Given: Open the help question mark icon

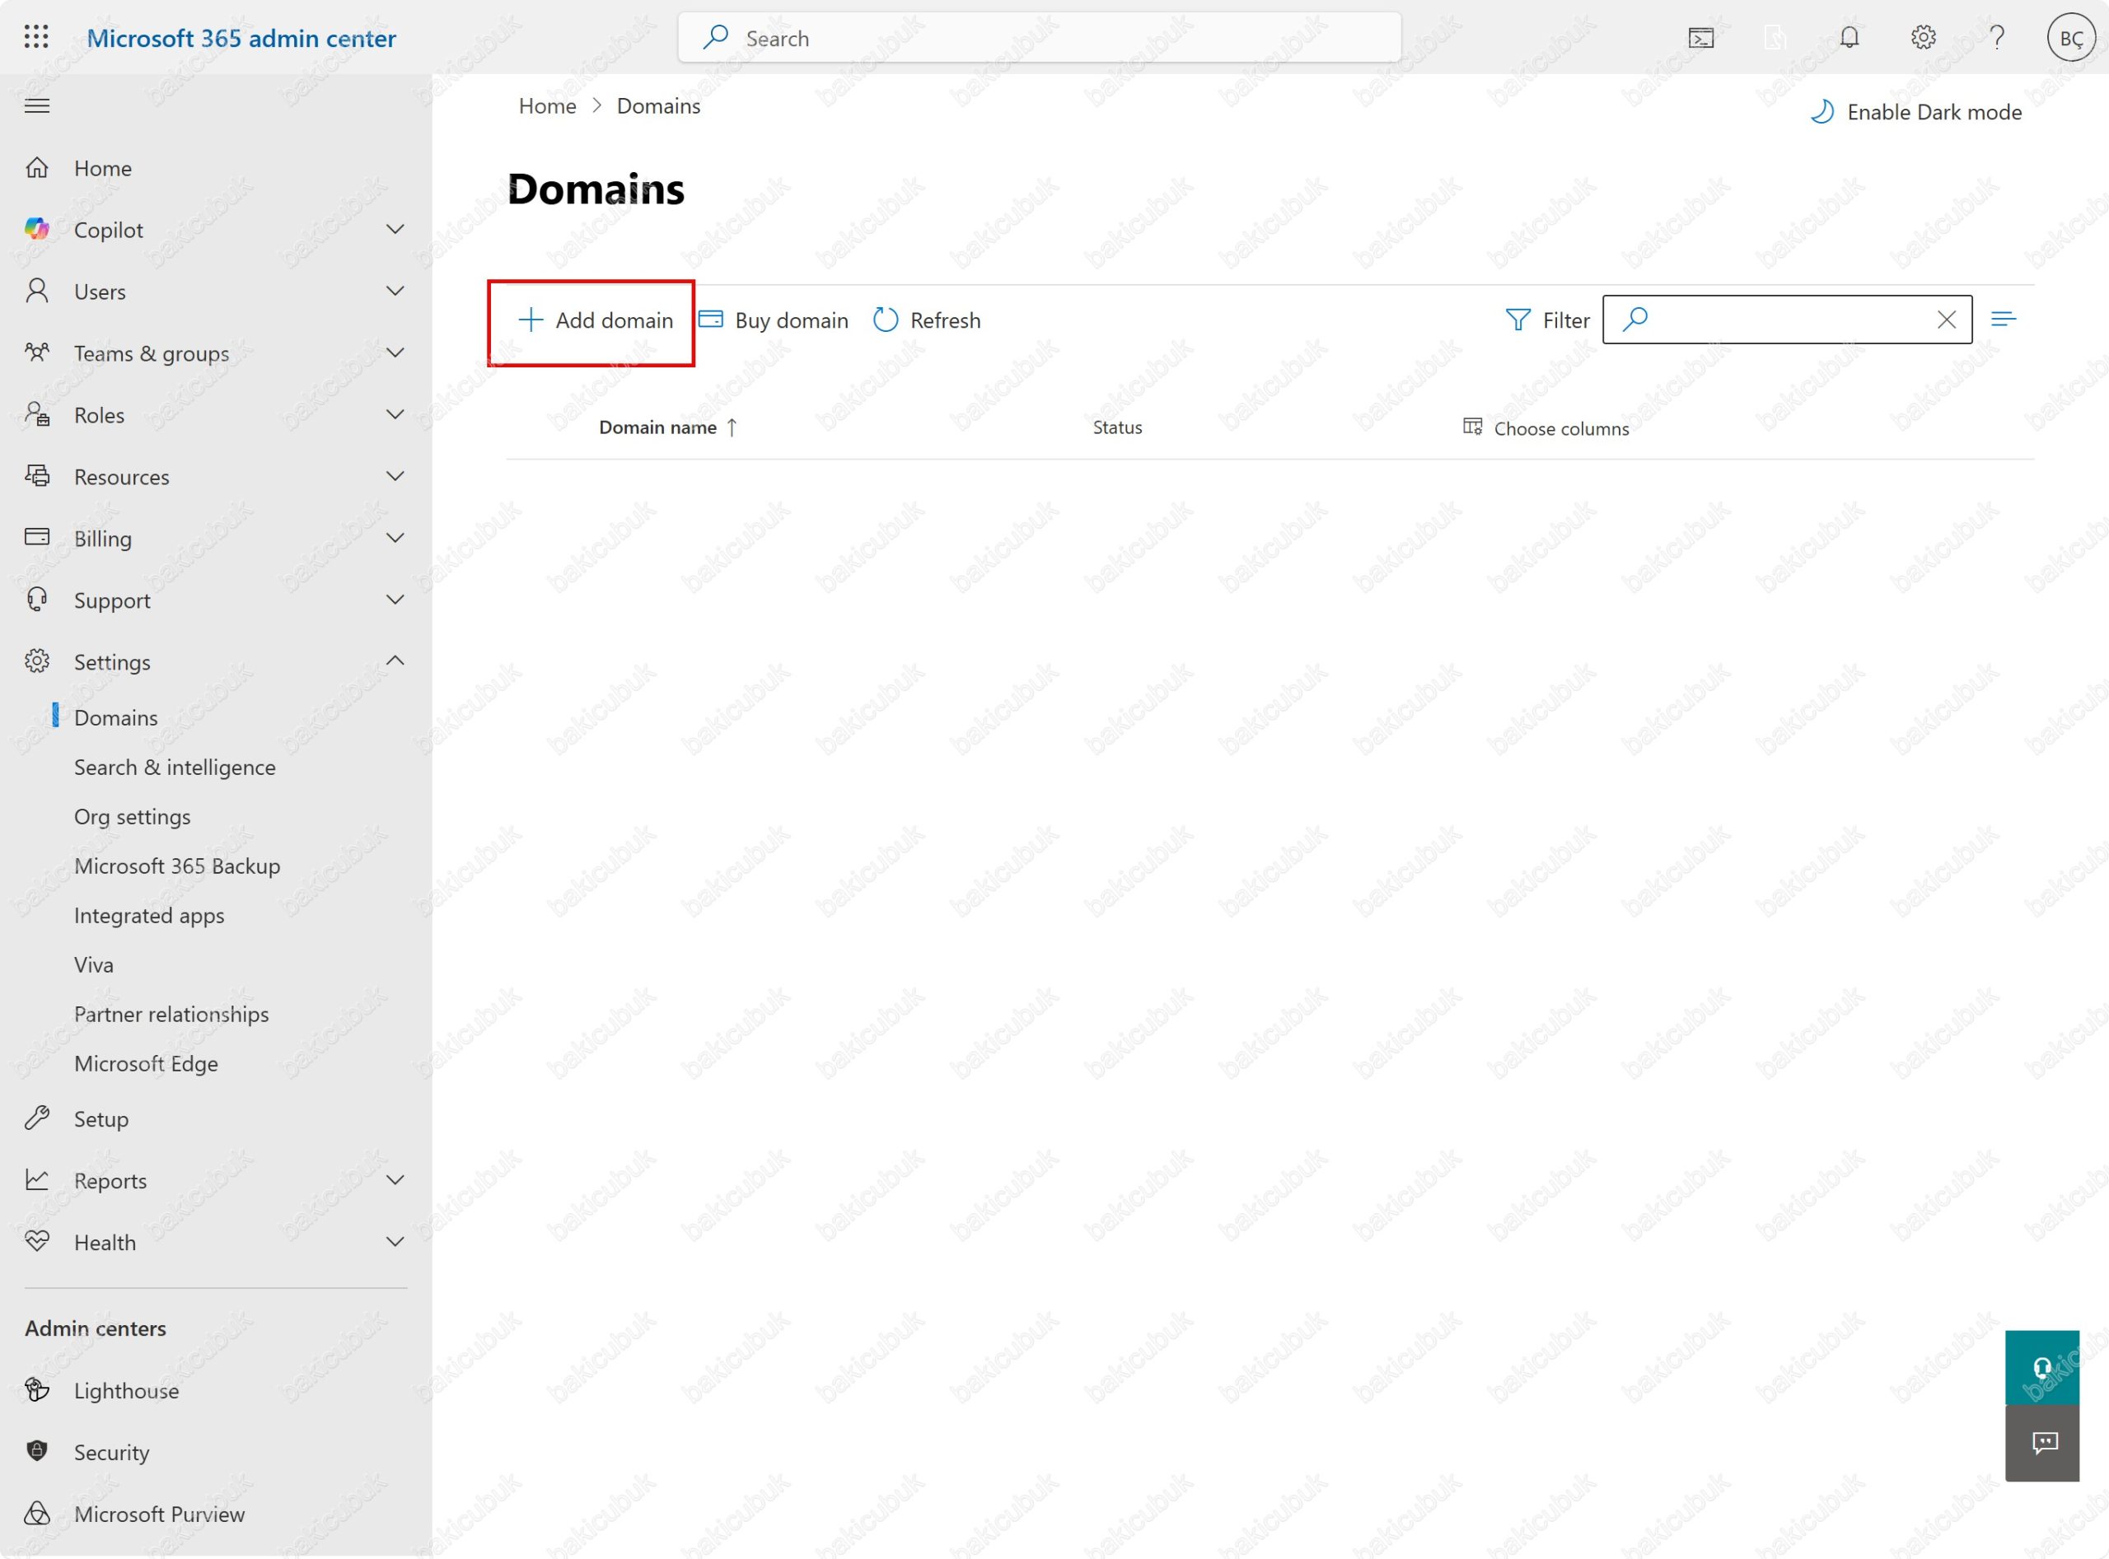Looking at the screenshot, I should point(1997,38).
